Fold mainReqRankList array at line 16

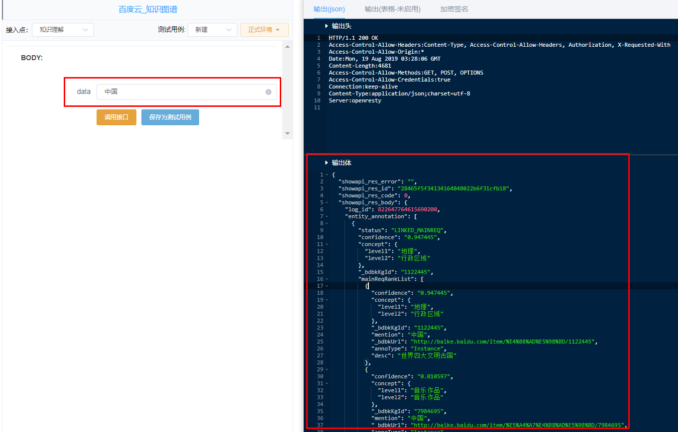(x=327, y=279)
